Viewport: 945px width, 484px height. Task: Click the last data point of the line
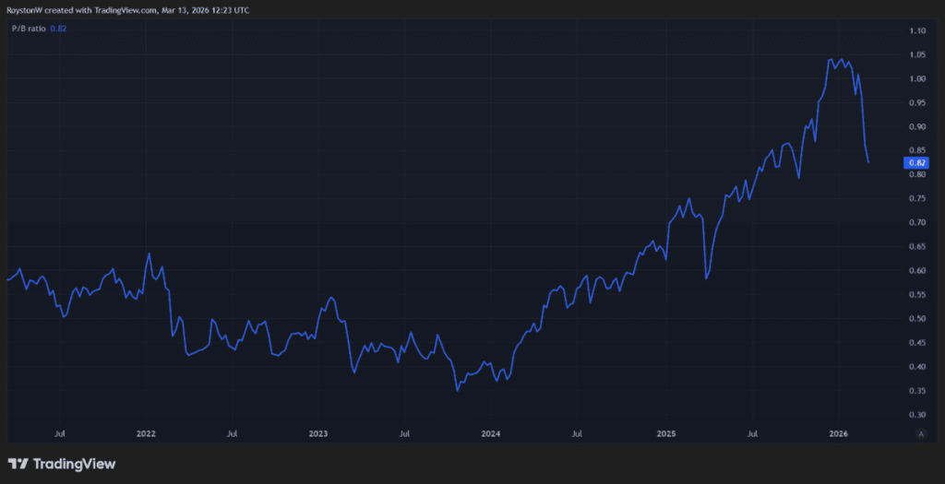pos(868,162)
